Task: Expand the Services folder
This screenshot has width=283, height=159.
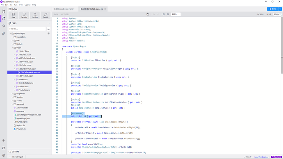Action: (x=12, y=97)
